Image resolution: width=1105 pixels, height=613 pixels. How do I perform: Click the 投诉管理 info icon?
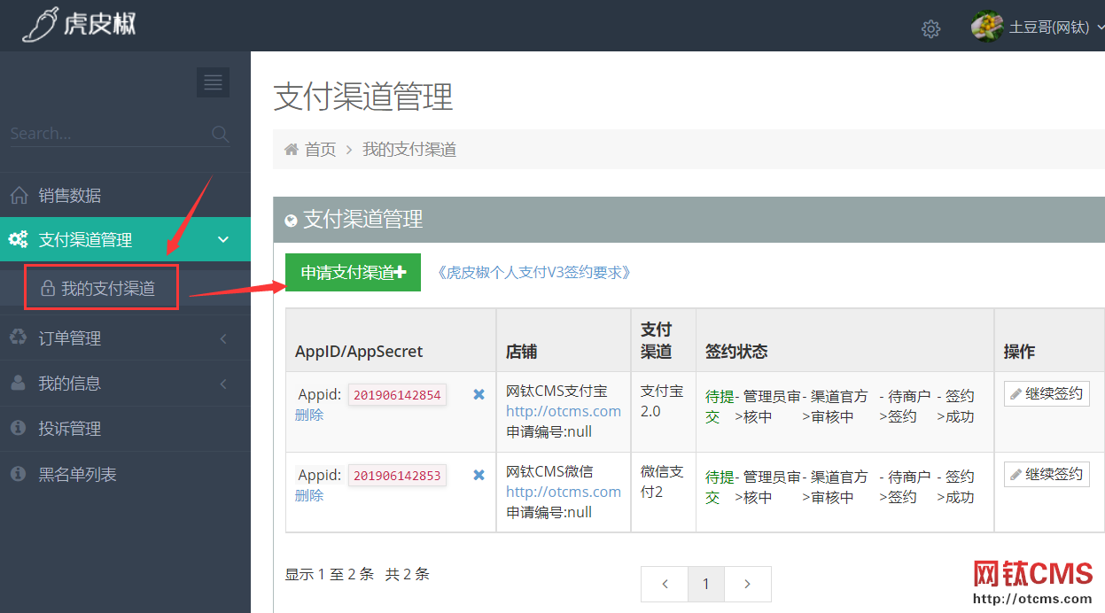[19, 428]
